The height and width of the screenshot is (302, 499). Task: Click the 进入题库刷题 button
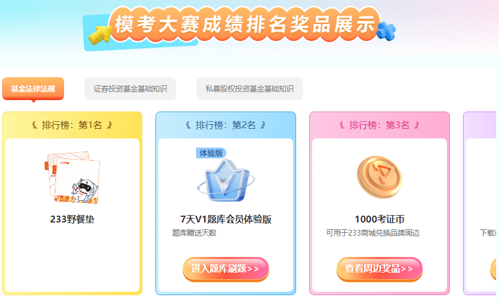[x=226, y=269]
